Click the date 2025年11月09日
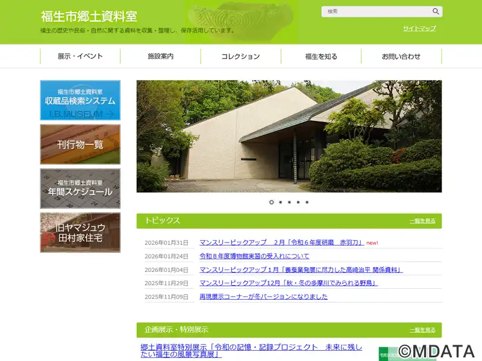Viewport: 482px width, 361px height. (x=166, y=297)
